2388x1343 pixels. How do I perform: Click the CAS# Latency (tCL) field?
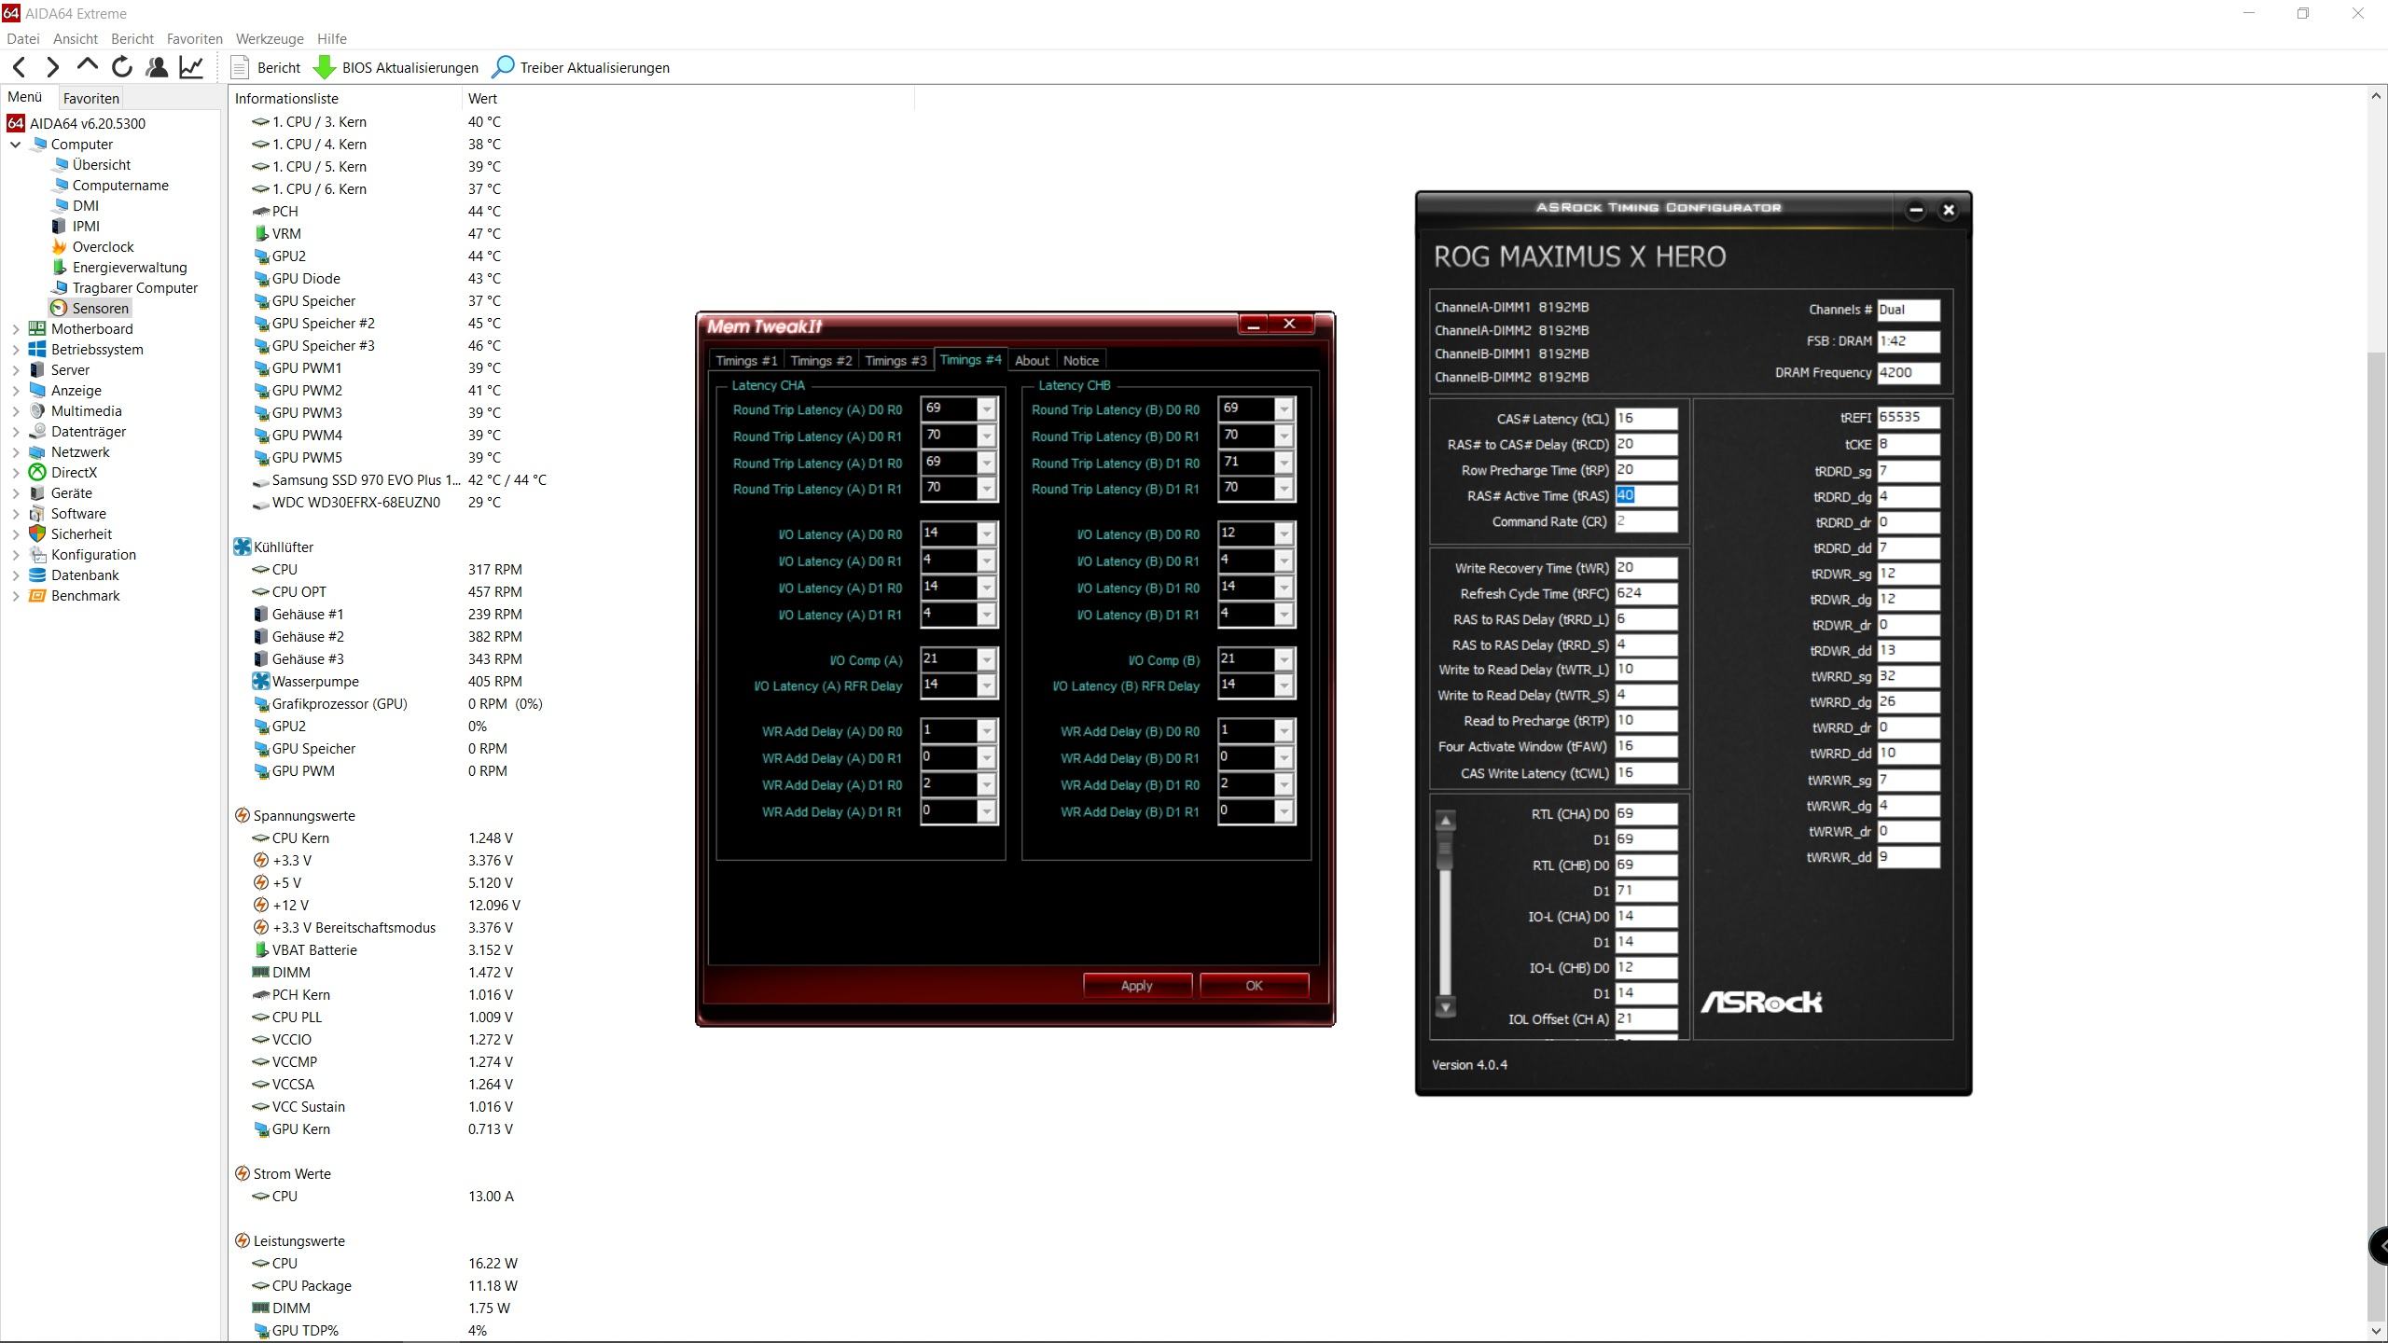(1645, 419)
